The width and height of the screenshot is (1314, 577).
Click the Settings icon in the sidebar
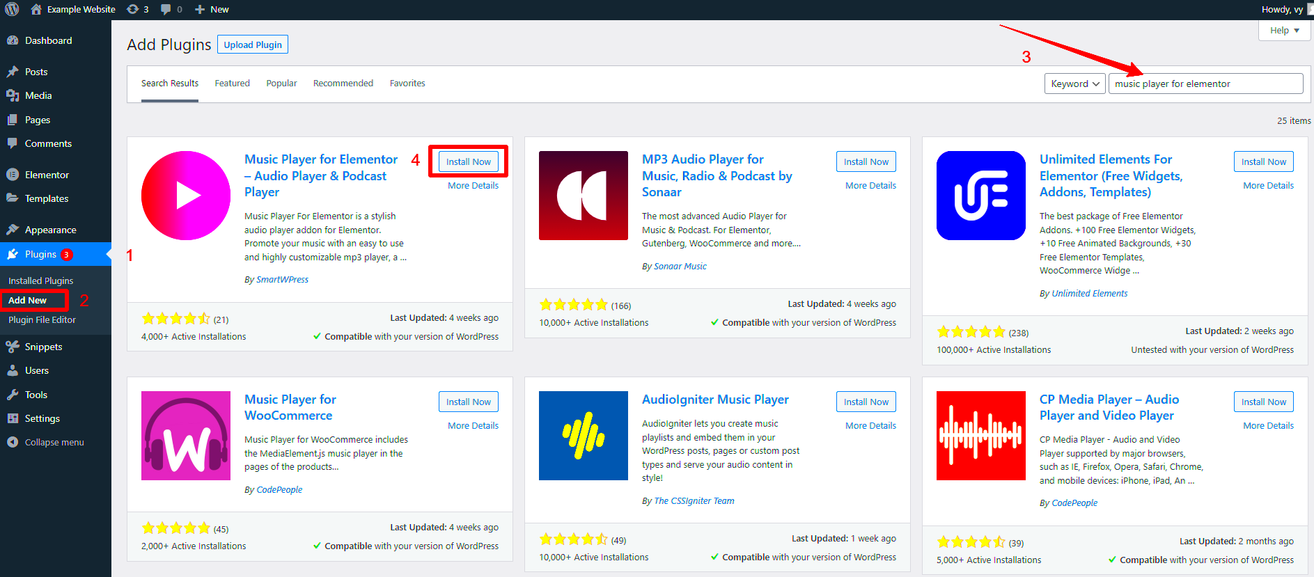click(x=13, y=418)
